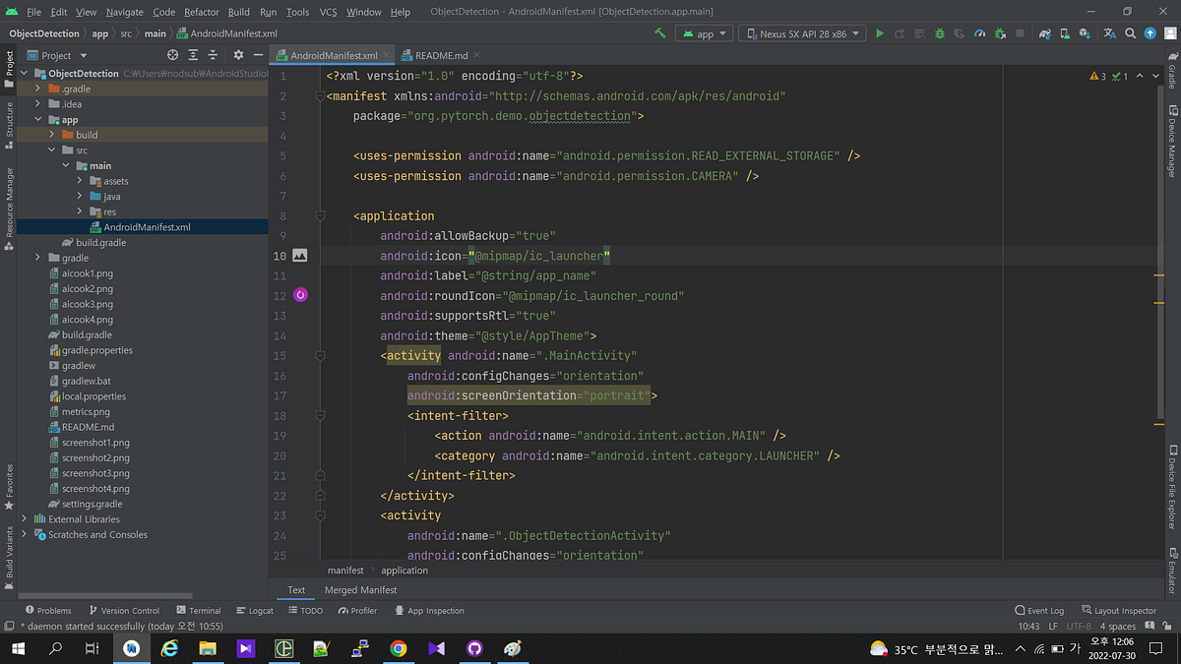Viewport: 1181px width, 664px height.
Task: Switch to the Merged Manifest tab
Action: coord(360,590)
